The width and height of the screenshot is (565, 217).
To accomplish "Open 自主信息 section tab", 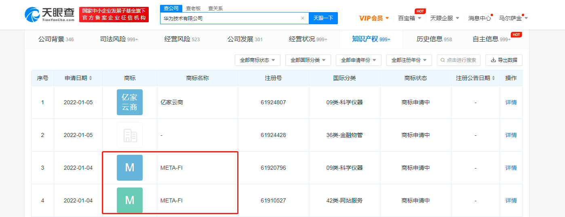I will pos(491,39).
